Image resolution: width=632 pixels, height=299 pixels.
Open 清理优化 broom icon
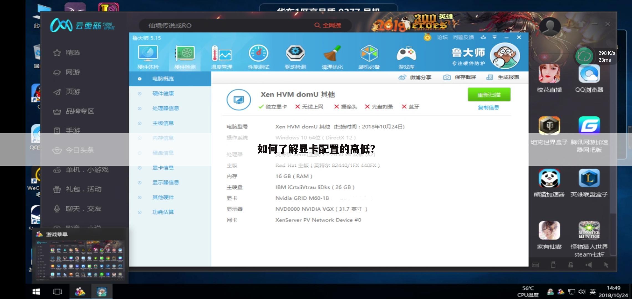tap(332, 57)
